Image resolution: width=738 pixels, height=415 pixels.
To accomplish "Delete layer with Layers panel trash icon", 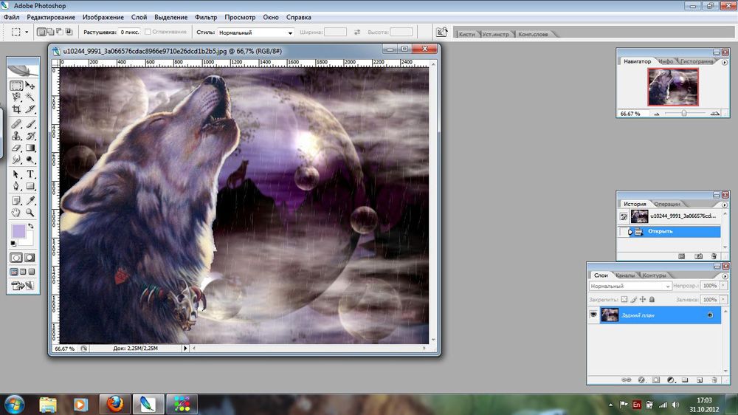I will (x=714, y=380).
